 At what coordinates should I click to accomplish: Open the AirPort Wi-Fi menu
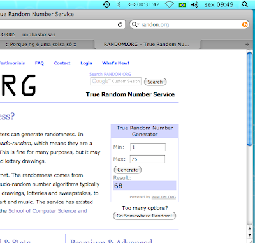(170, 4)
